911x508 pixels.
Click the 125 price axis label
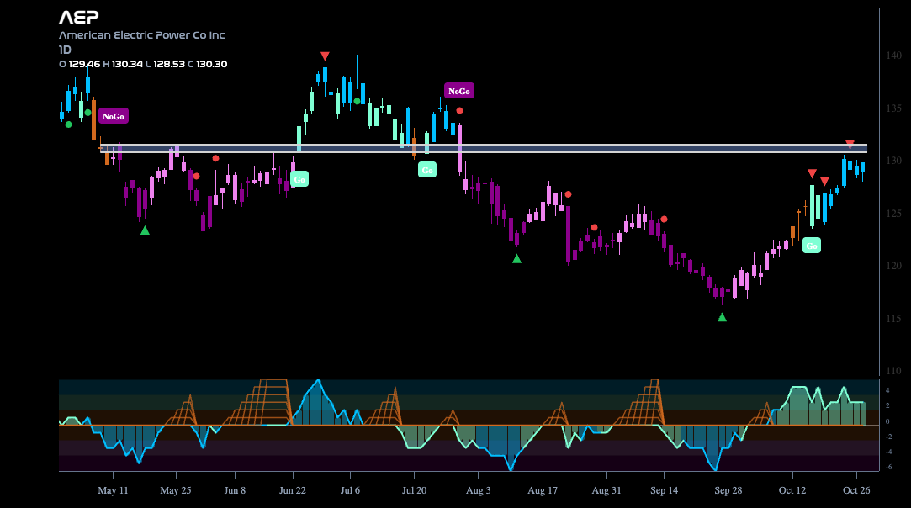(x=893, y=214)
